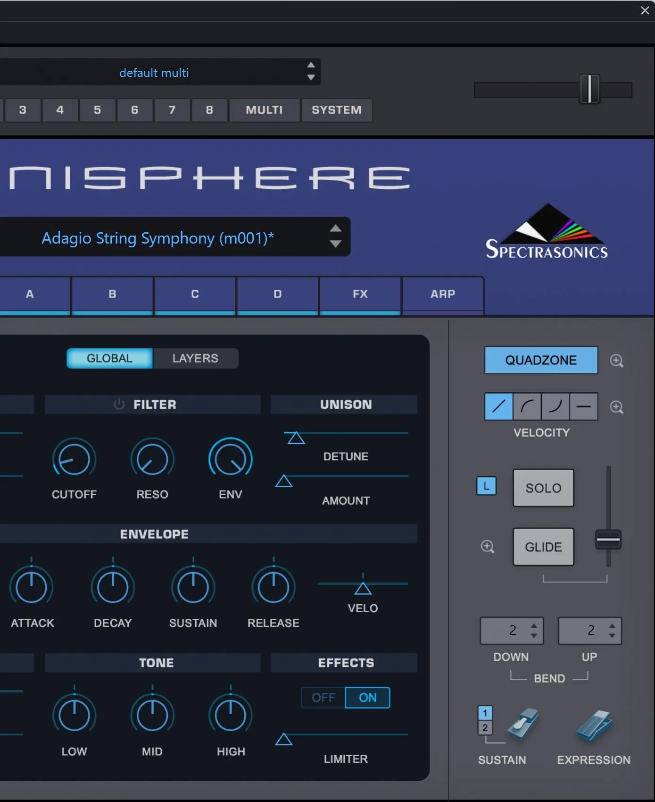Click the filter Reso knob
Viewport: 655px width, 802px height.
click(x=152, y=459)
